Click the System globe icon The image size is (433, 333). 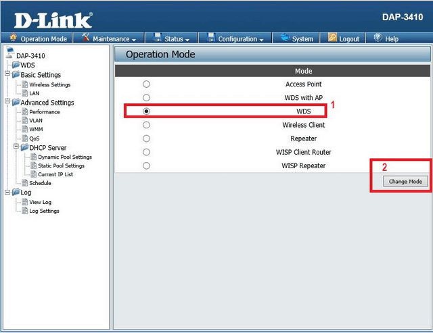pyautogui.click(x=285, y=39)
